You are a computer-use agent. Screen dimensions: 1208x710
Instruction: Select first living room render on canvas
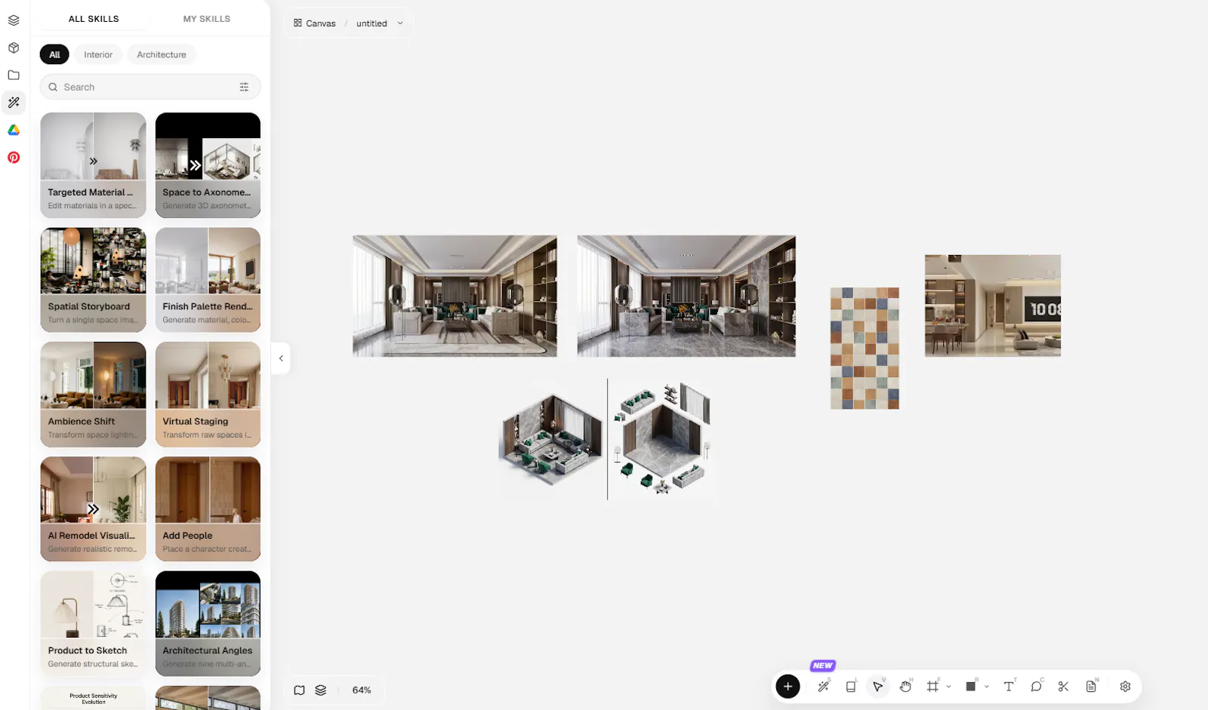(x=455, y=296)
